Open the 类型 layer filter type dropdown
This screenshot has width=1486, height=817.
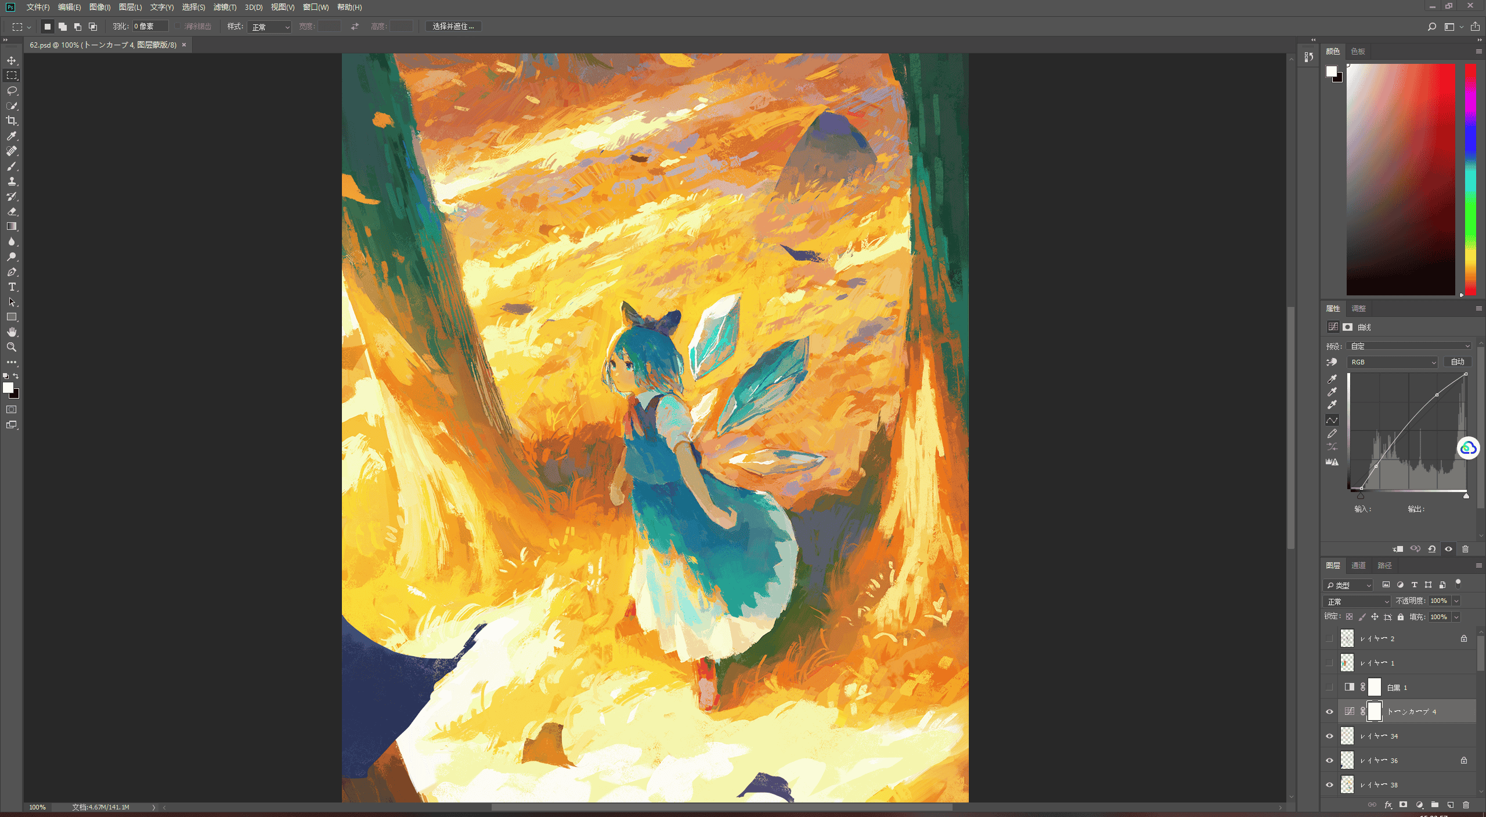click(1348, 585)
